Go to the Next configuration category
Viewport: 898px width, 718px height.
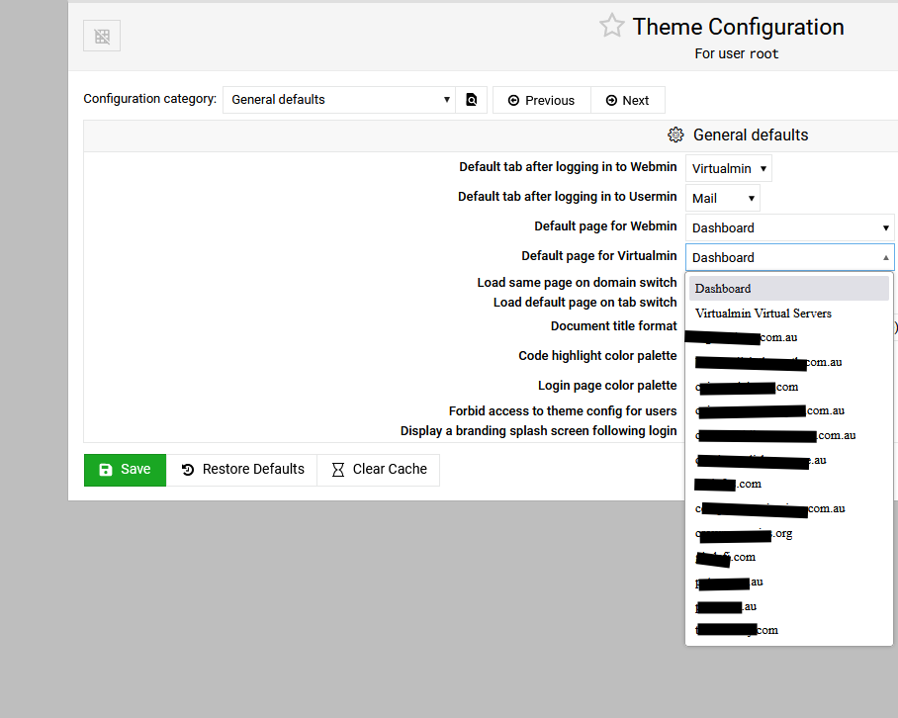click(628, 100)
